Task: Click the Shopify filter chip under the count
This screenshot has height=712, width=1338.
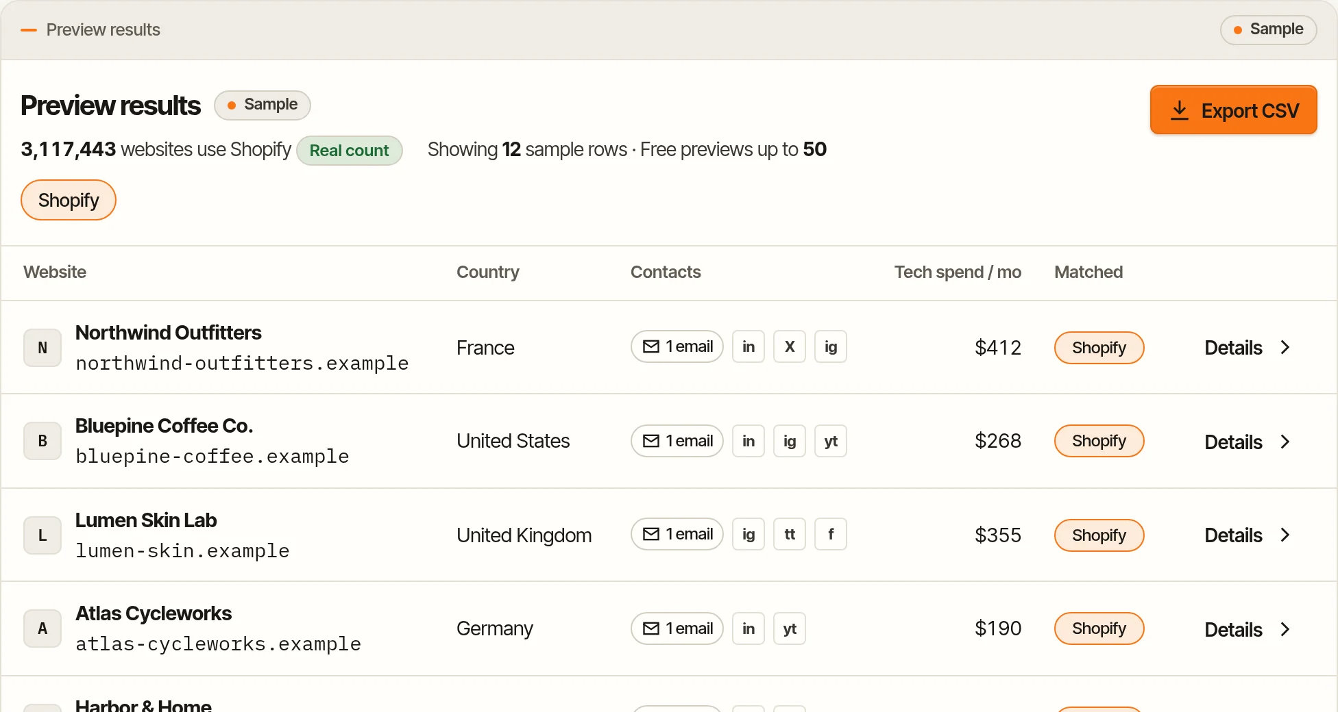Action: click(69, 200)
